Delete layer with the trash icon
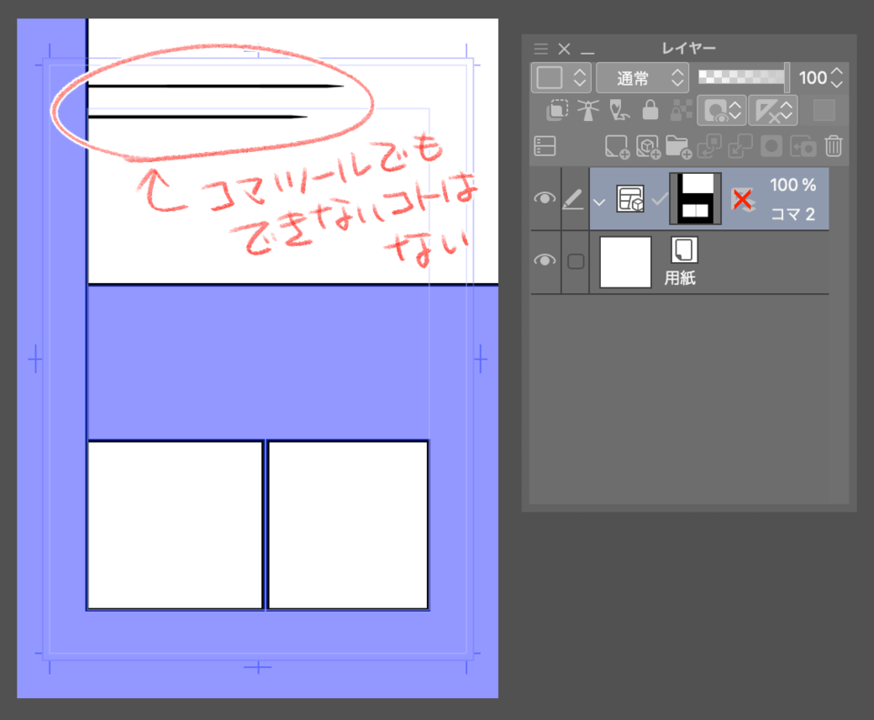The height and width of the screenshot is (720, 874). pyautogui.click(x=833, y=146)
